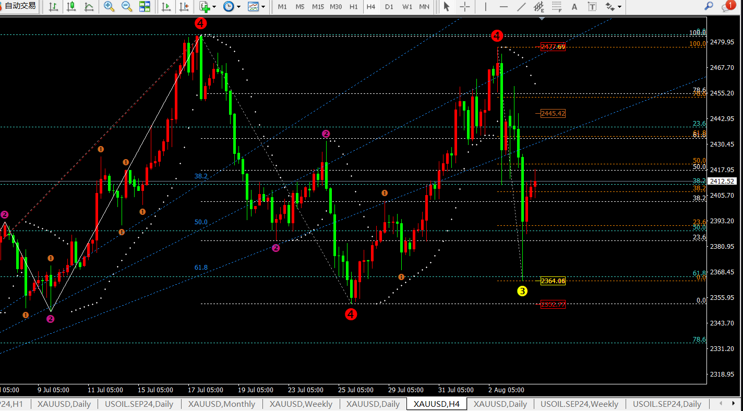Toggle chart shift from right border
743x411 pixels.
[x=184, y=6]
